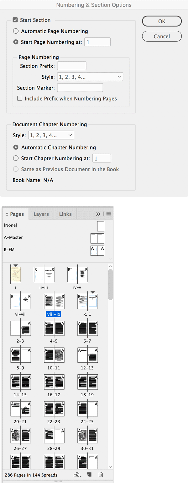Enable Include Prefix when Numbering Pages
Viewport: 188px width, 483px height.
[20, 99]
